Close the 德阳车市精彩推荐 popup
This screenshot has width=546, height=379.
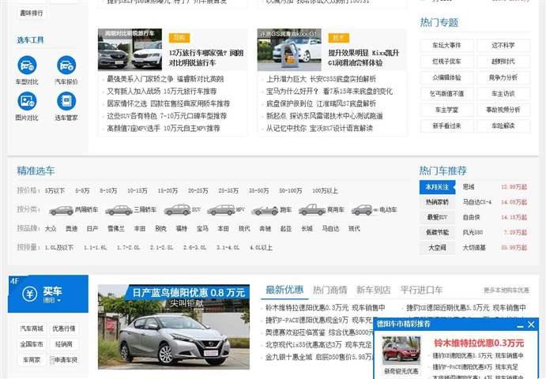click(532, 325)
